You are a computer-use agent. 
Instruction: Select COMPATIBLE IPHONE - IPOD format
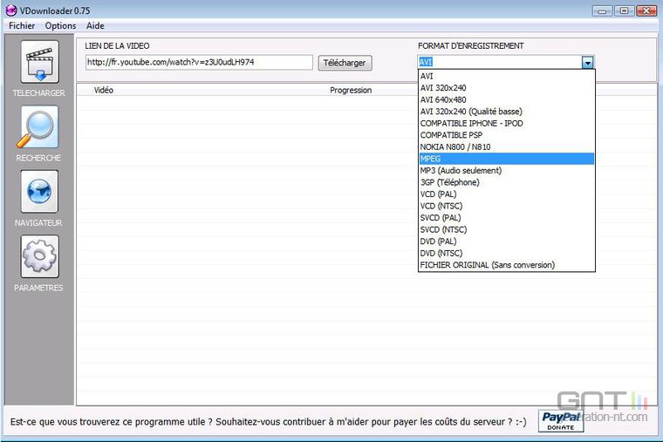tap(507, 124)
